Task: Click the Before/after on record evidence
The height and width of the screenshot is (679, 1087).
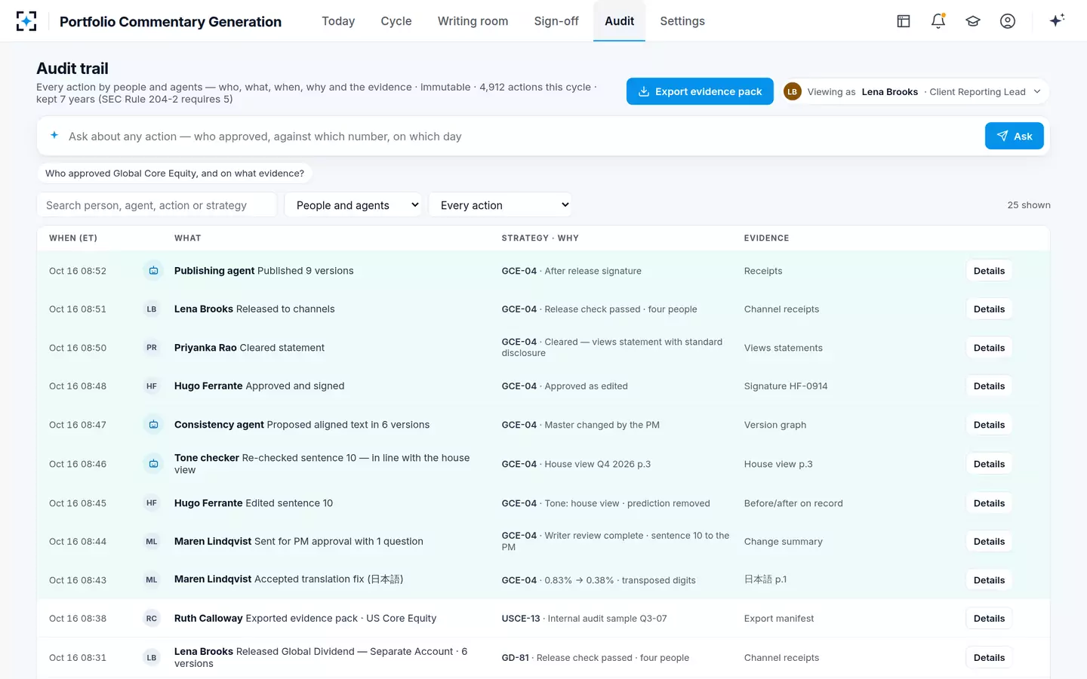Action: pyautogui.click(x=793, y=503)
